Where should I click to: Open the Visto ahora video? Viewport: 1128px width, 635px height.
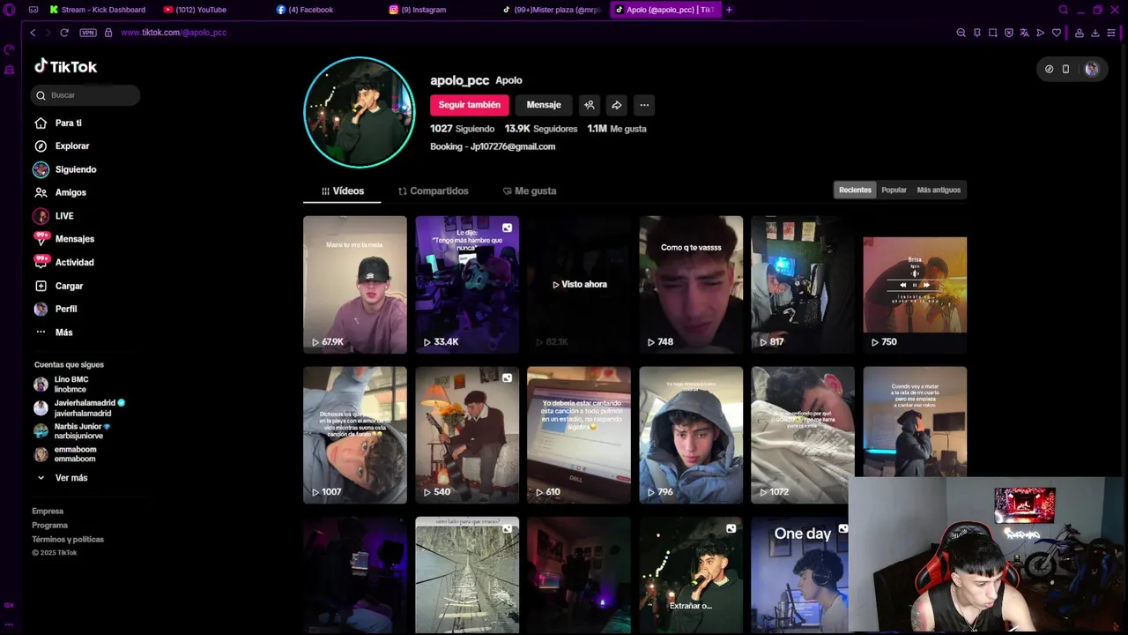(579, 284)
